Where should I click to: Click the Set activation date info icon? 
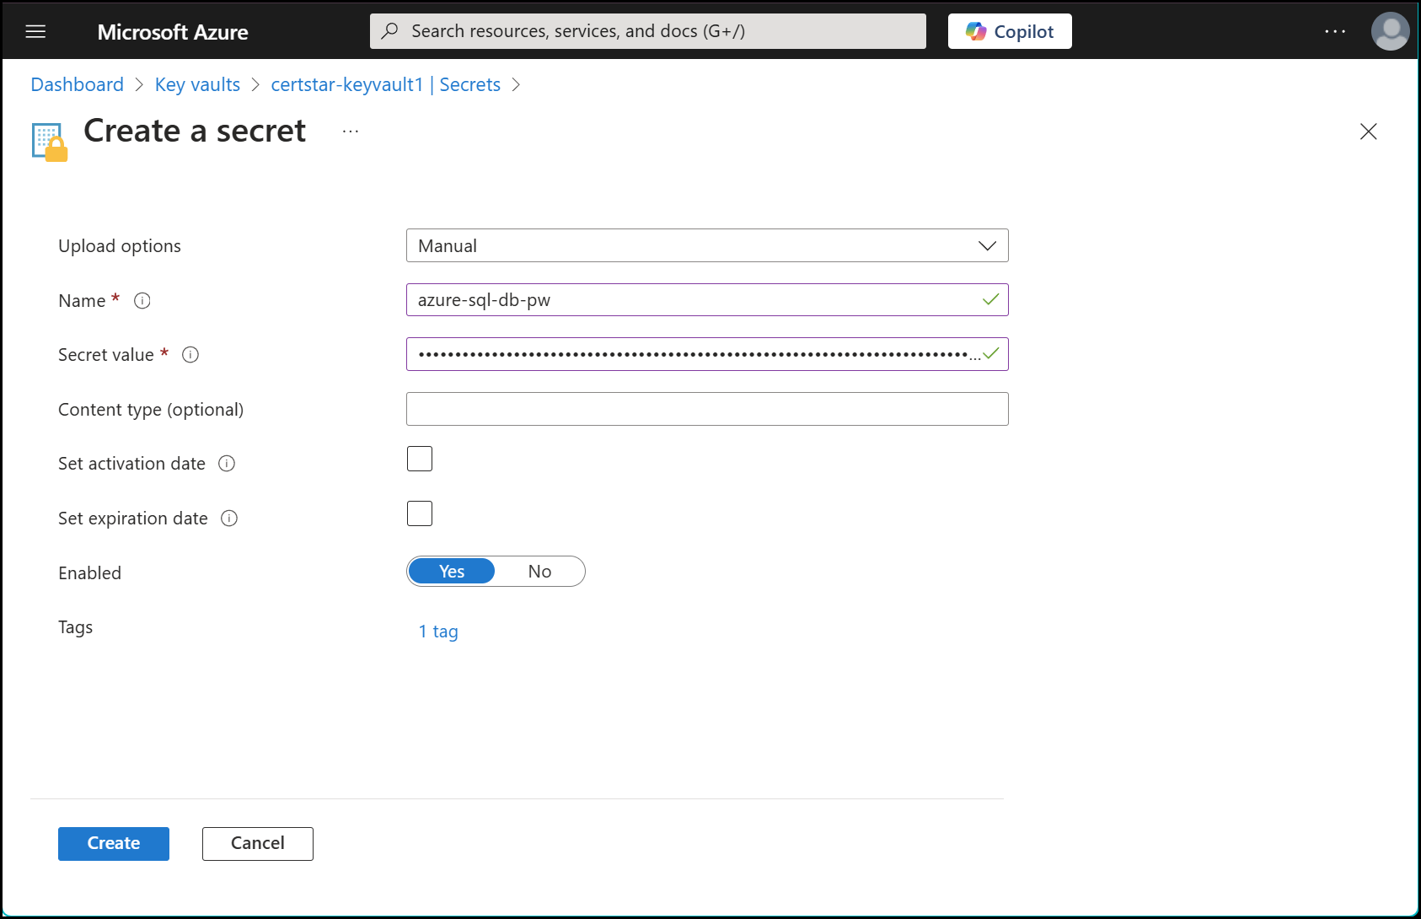click(226, 463)
